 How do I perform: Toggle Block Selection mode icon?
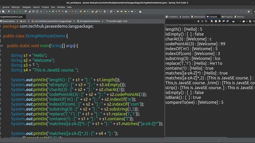pyautogui.click(x=37, y=12)
